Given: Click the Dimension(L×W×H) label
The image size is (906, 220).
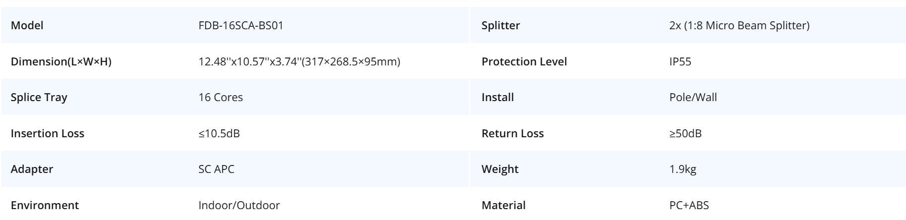Looking at the screenshot, I should click(x=61, y=61).
